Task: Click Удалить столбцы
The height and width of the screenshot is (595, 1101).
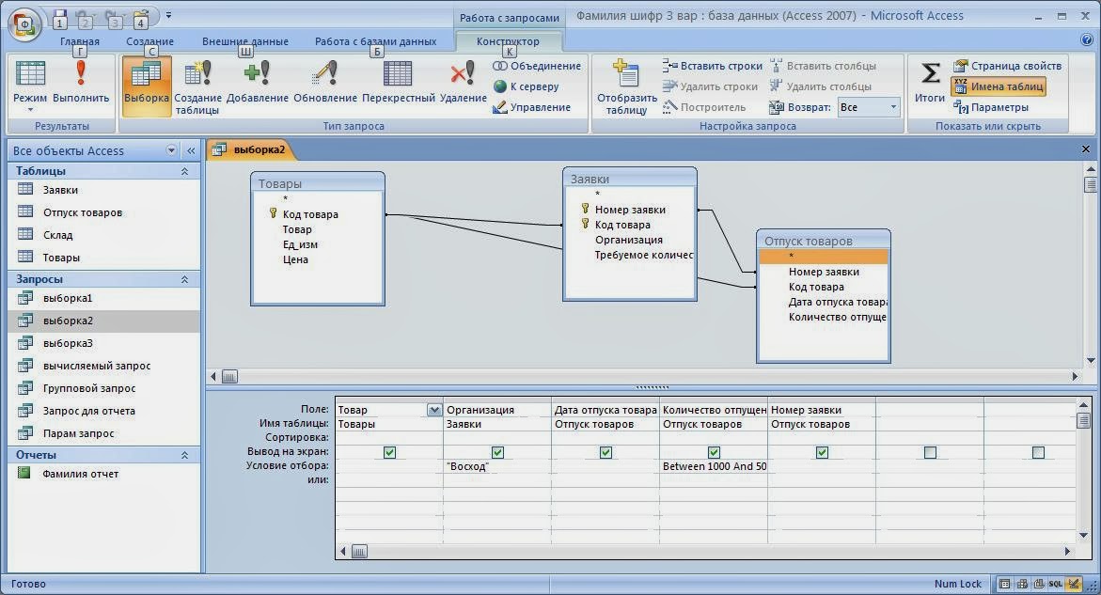Action: [x=820, y=86]
